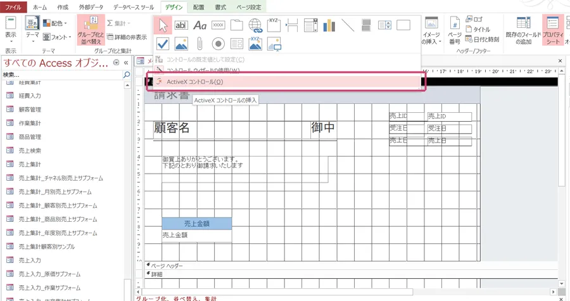Select the Text Box control (abl) icon
This screenshot has width=570, height=301.
click(x=181, y=25)
